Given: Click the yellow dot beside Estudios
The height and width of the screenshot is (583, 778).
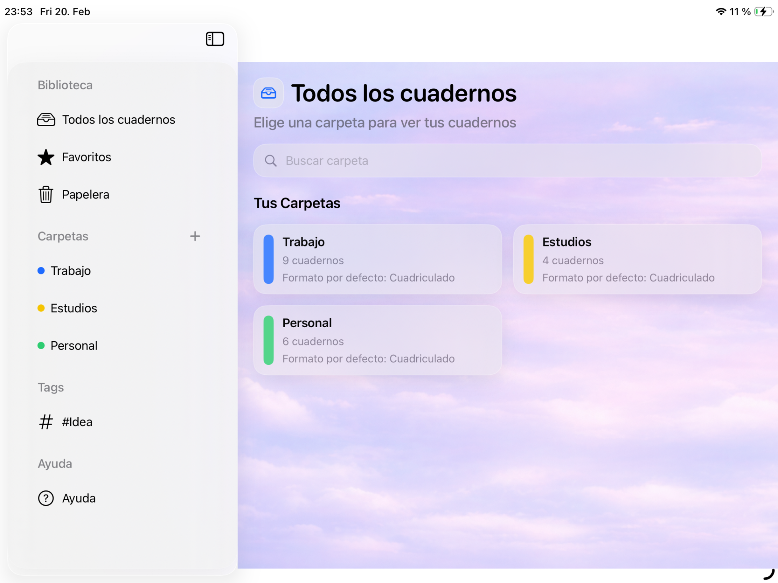Looking at the screenshot, I should point(41,308).
